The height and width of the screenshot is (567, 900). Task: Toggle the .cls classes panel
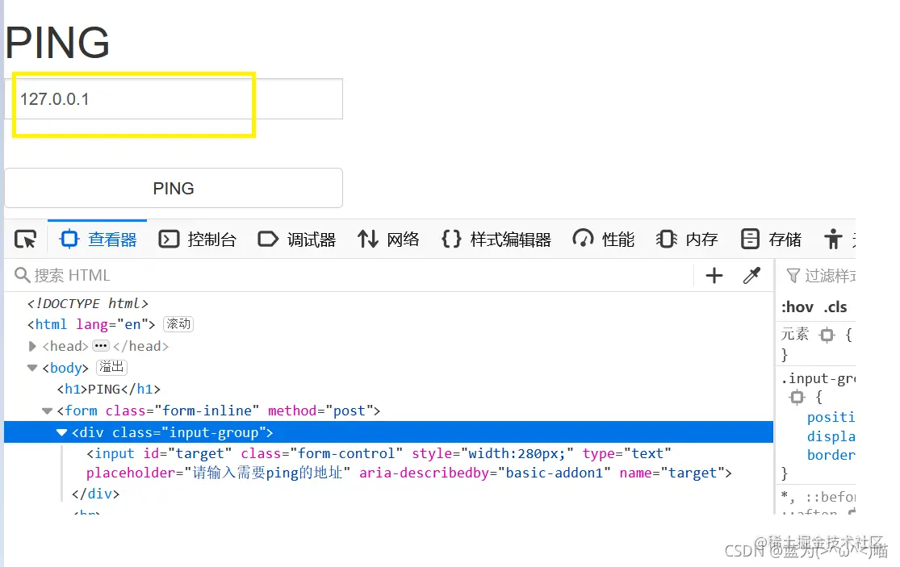[835, 307]
